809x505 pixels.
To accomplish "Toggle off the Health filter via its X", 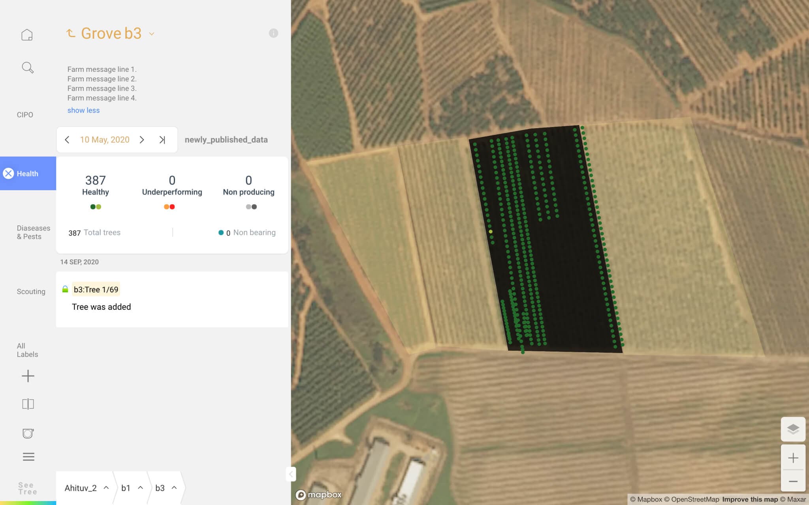I will 8,173.
